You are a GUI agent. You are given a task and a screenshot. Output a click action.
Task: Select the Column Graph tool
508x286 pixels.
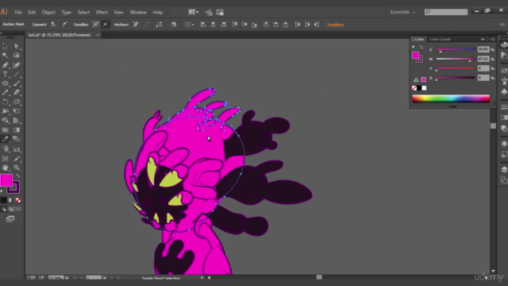pyautogui.click(x=17, y=149)
